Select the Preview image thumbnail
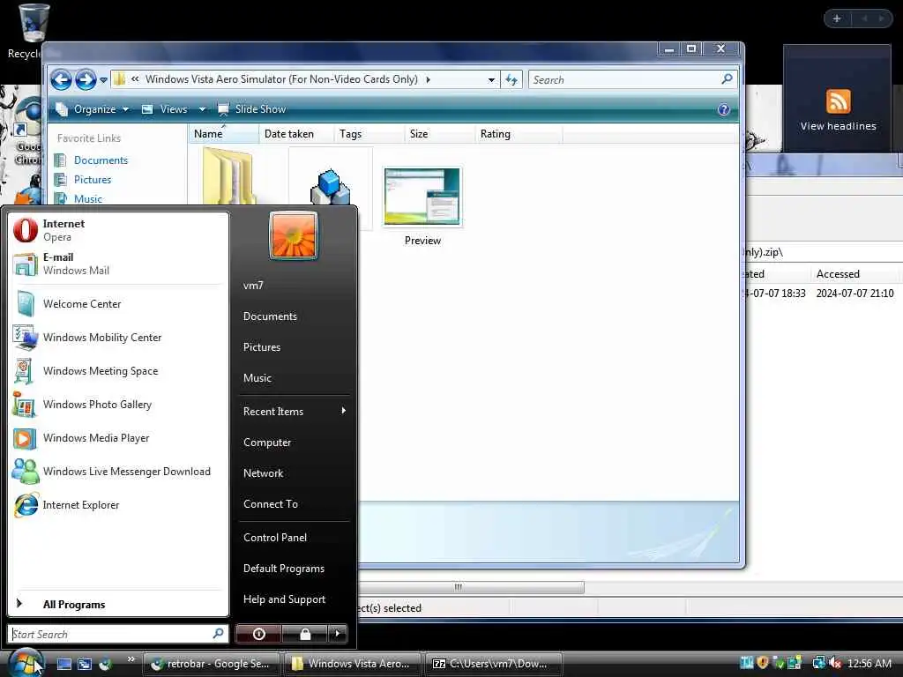Screen dimensions: 903x677 (x=422, y=197)
